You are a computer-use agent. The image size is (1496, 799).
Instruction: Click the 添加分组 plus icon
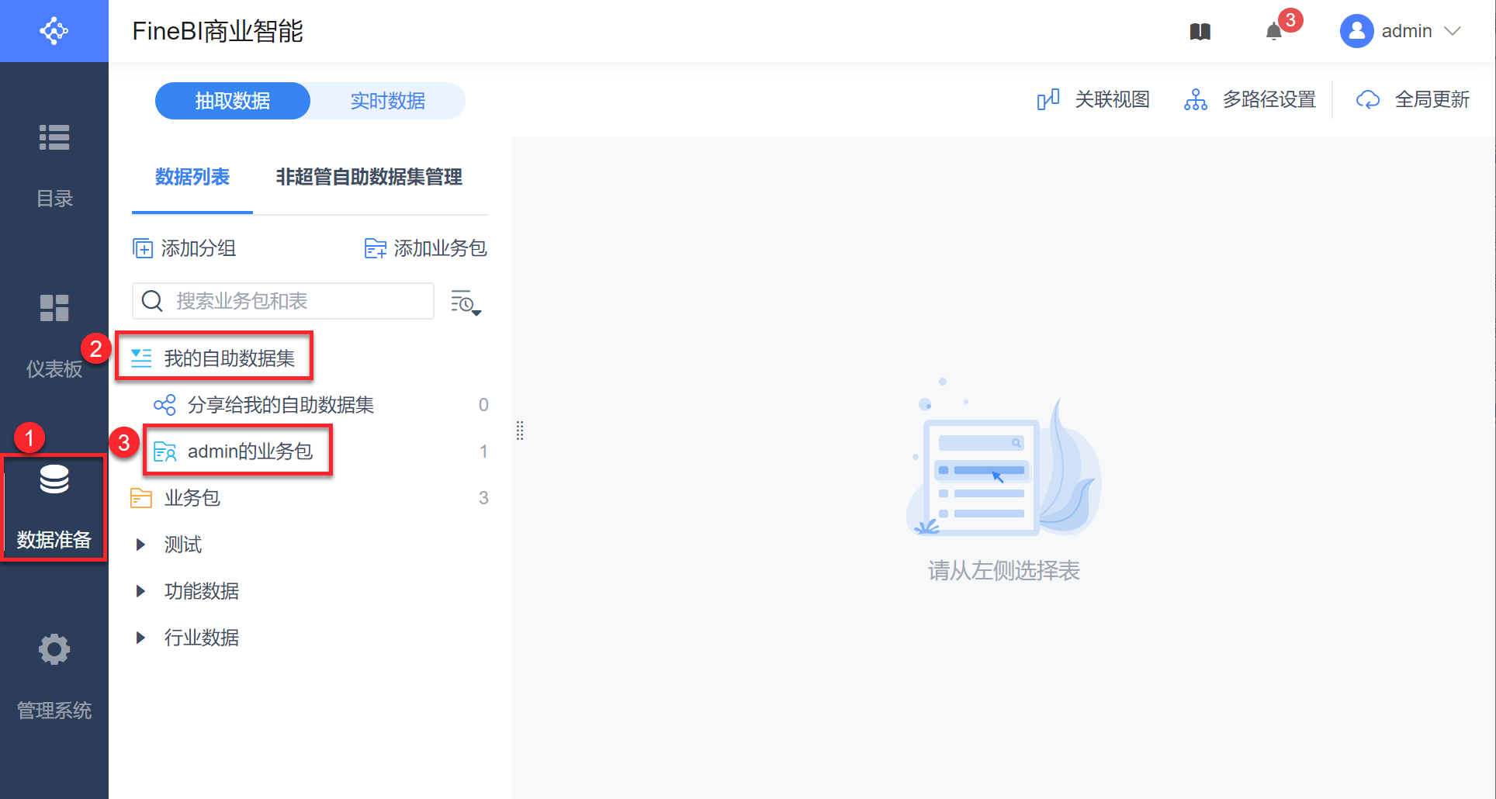tap(143, 248)
